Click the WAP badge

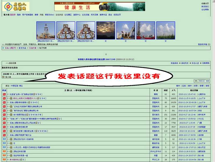(207, 81)
